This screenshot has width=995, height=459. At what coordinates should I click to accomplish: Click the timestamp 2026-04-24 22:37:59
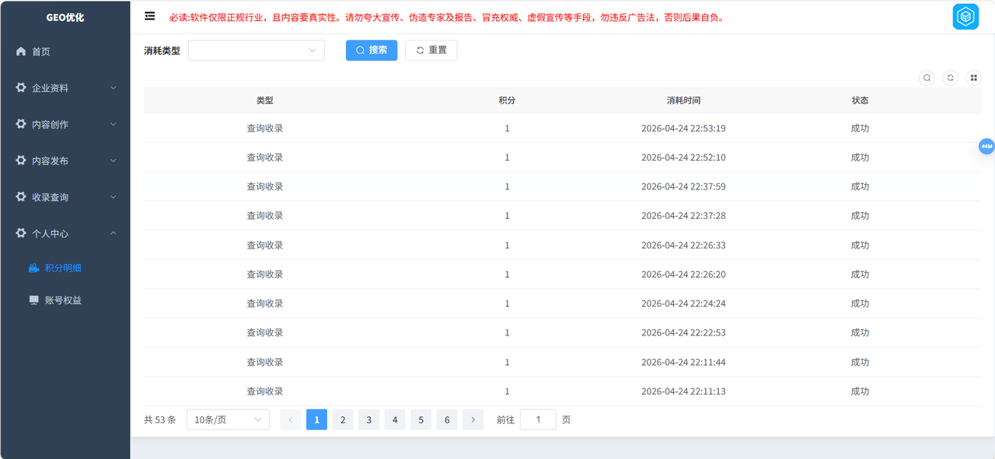[683, 186]
